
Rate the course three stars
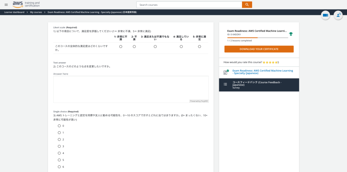tap(270, 62)
